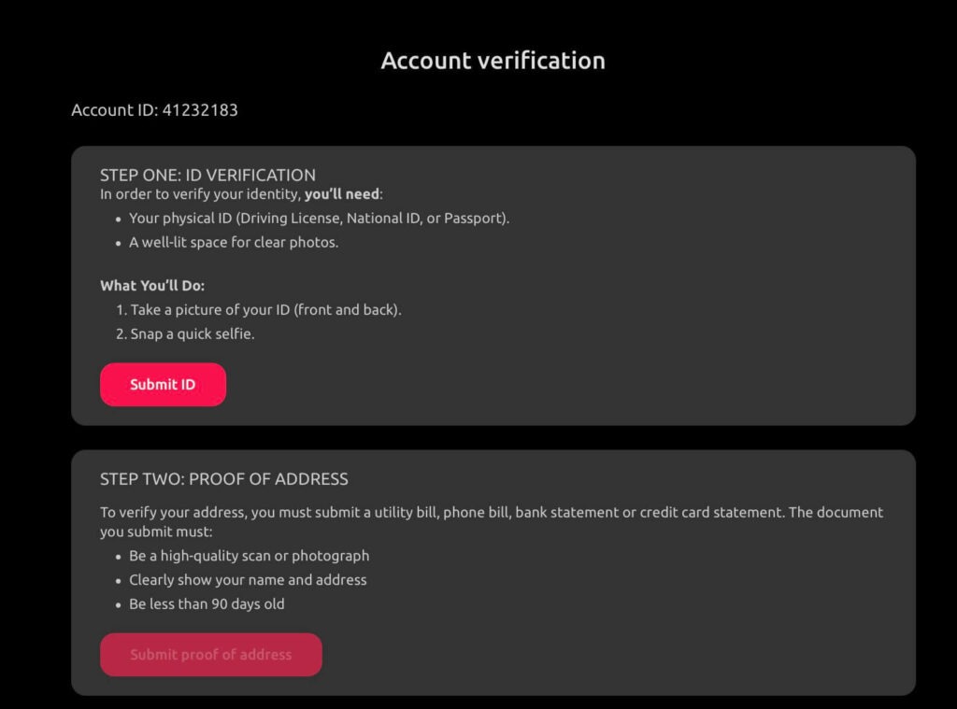Click the "What You'll Do:" subheading

click(x=152, y=286)
